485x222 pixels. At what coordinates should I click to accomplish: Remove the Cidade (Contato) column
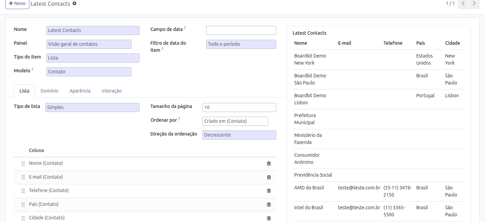point(269,218)
